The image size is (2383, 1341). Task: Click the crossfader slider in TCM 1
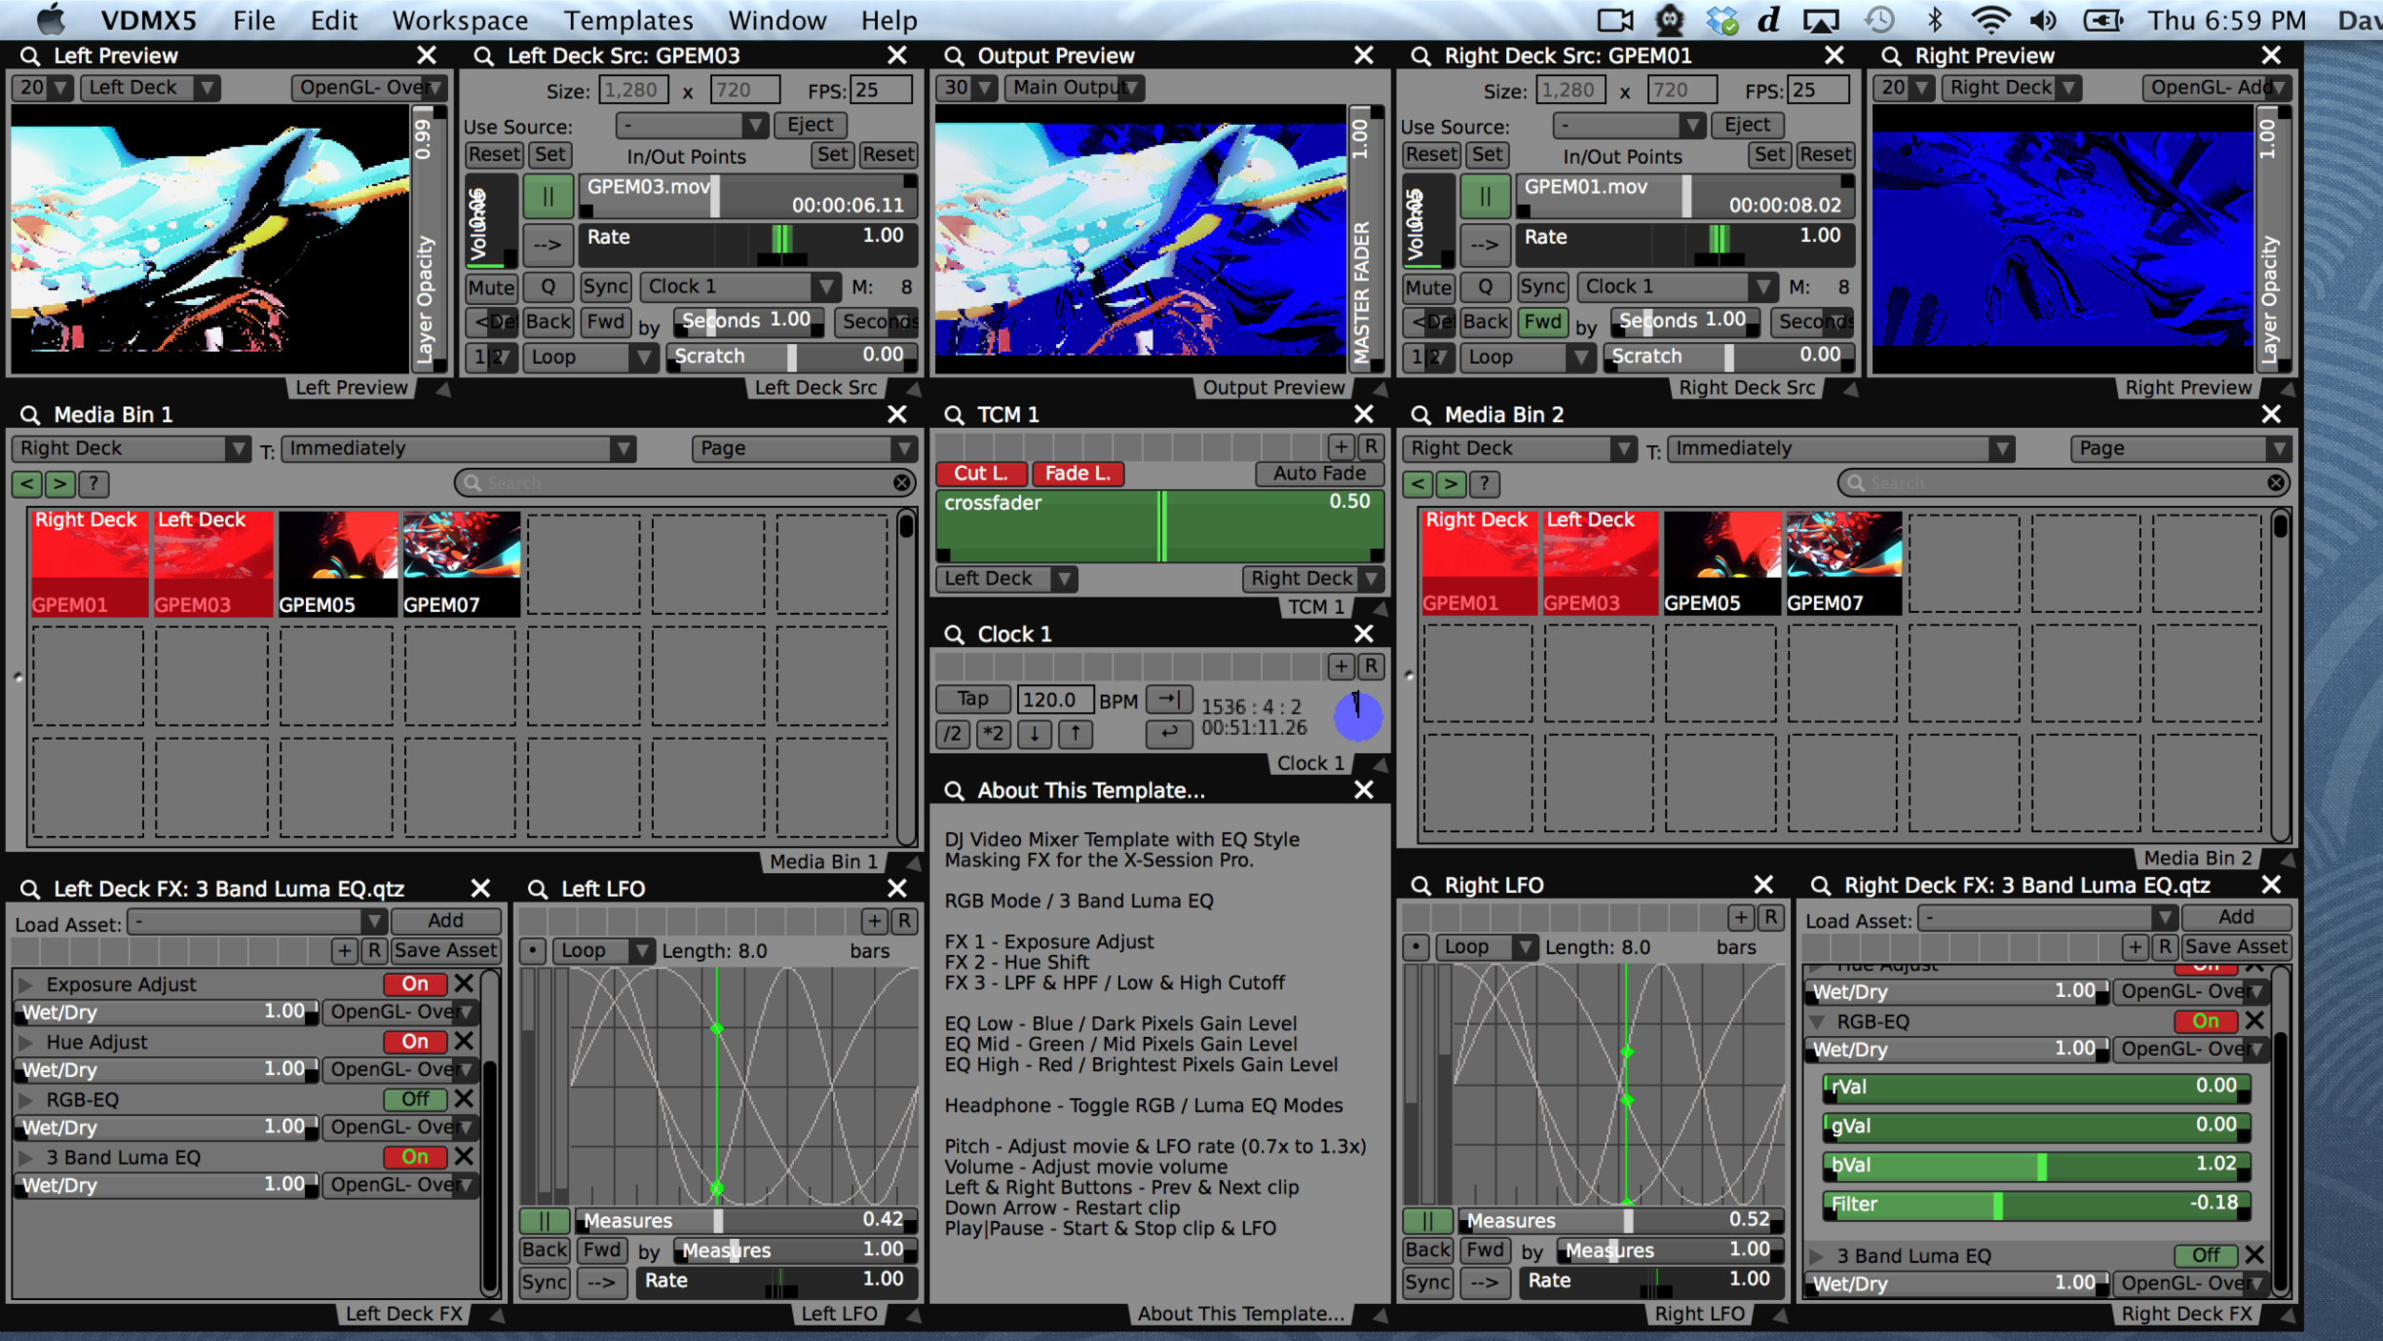pyautogui.click(x=1160, y=526)
